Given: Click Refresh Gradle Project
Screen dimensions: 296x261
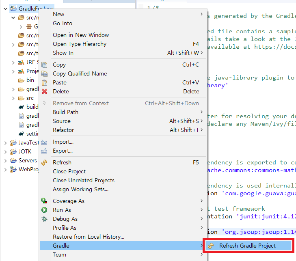Looking at the screenshot, I should [248, 246].
